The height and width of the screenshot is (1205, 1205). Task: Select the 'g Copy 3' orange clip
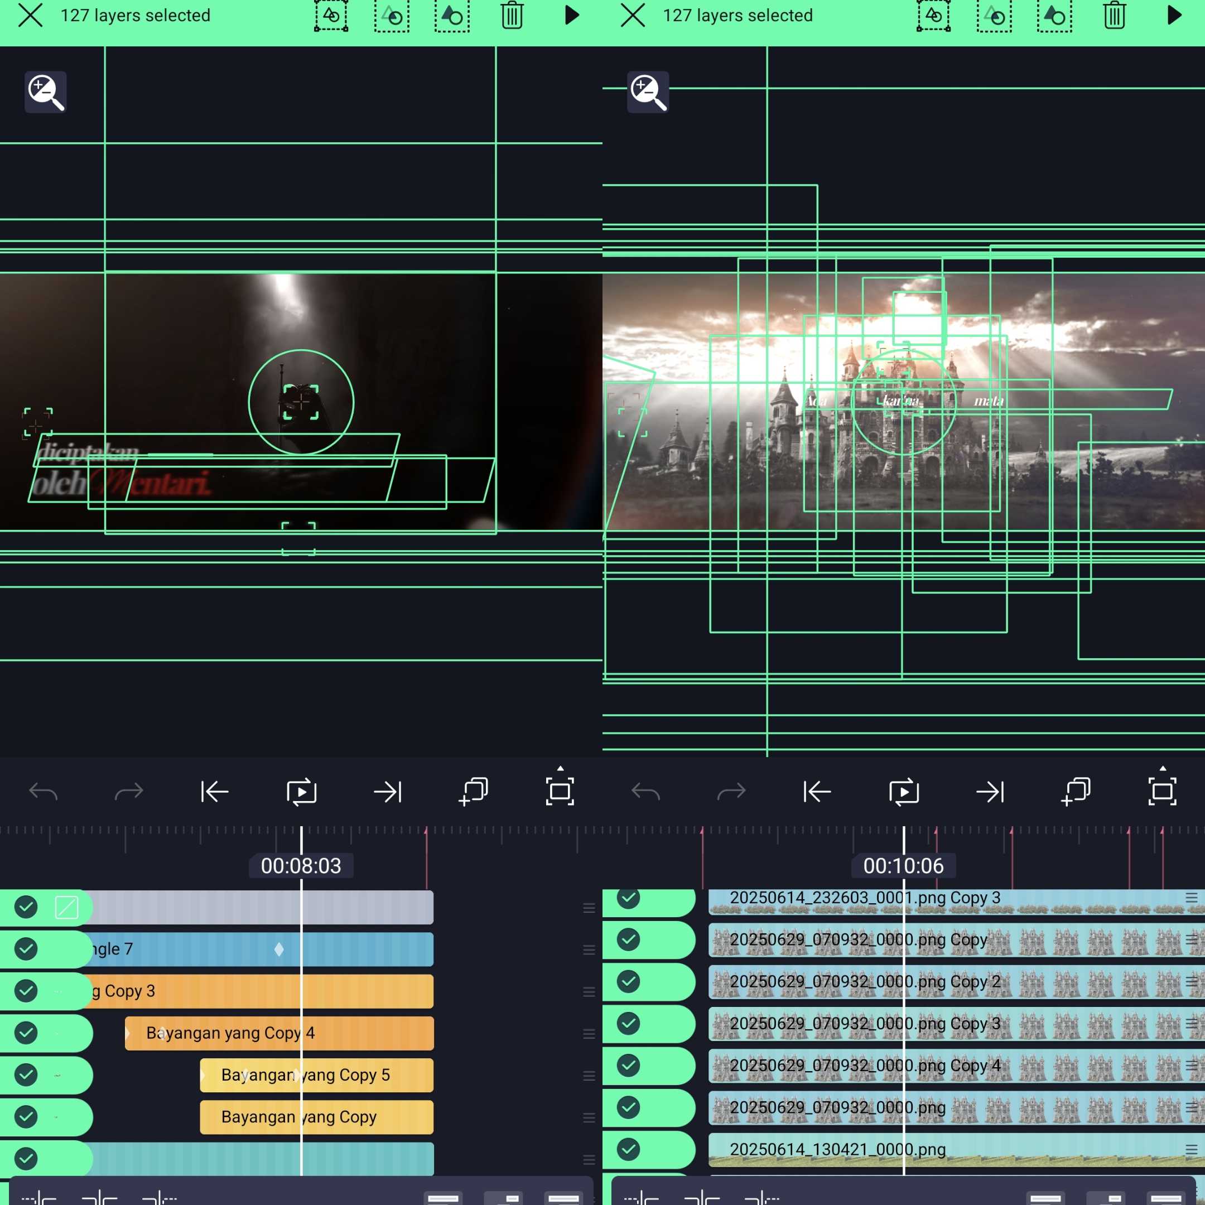259,991
